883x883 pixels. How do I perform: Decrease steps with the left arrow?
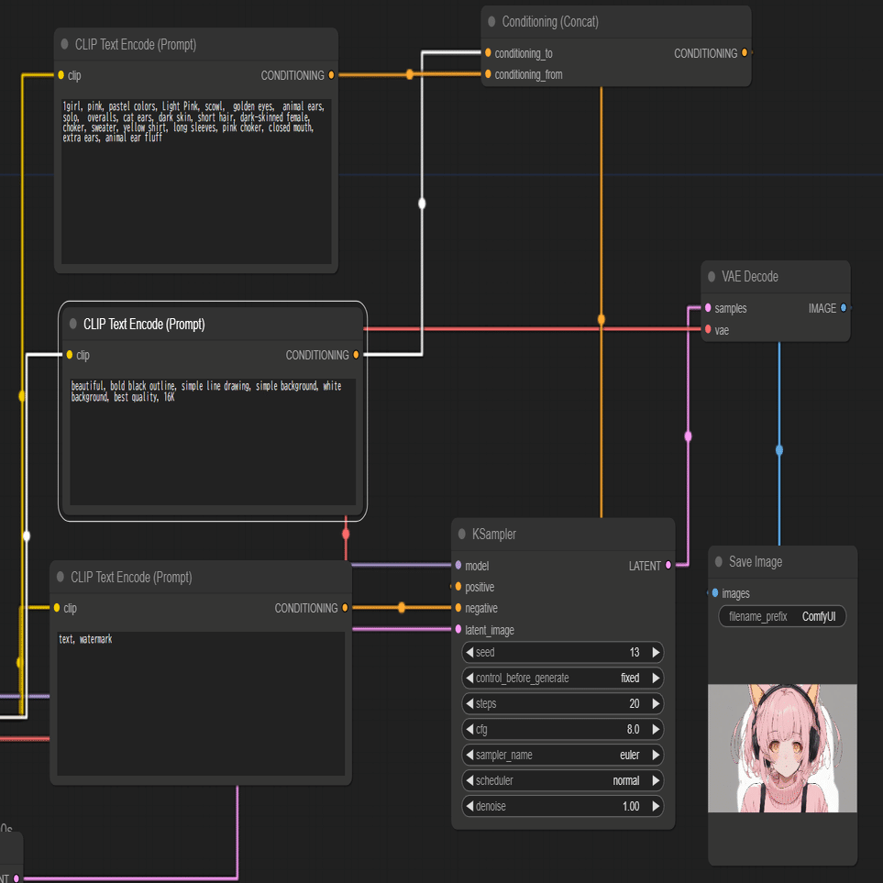coord(469,703)
